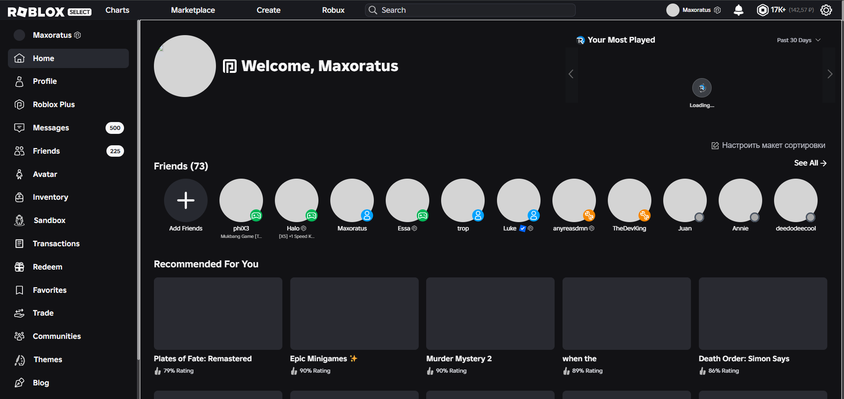Open the settings gear menu
The height and width of the screenshot is (399, 844).
(x=826, y=10)
